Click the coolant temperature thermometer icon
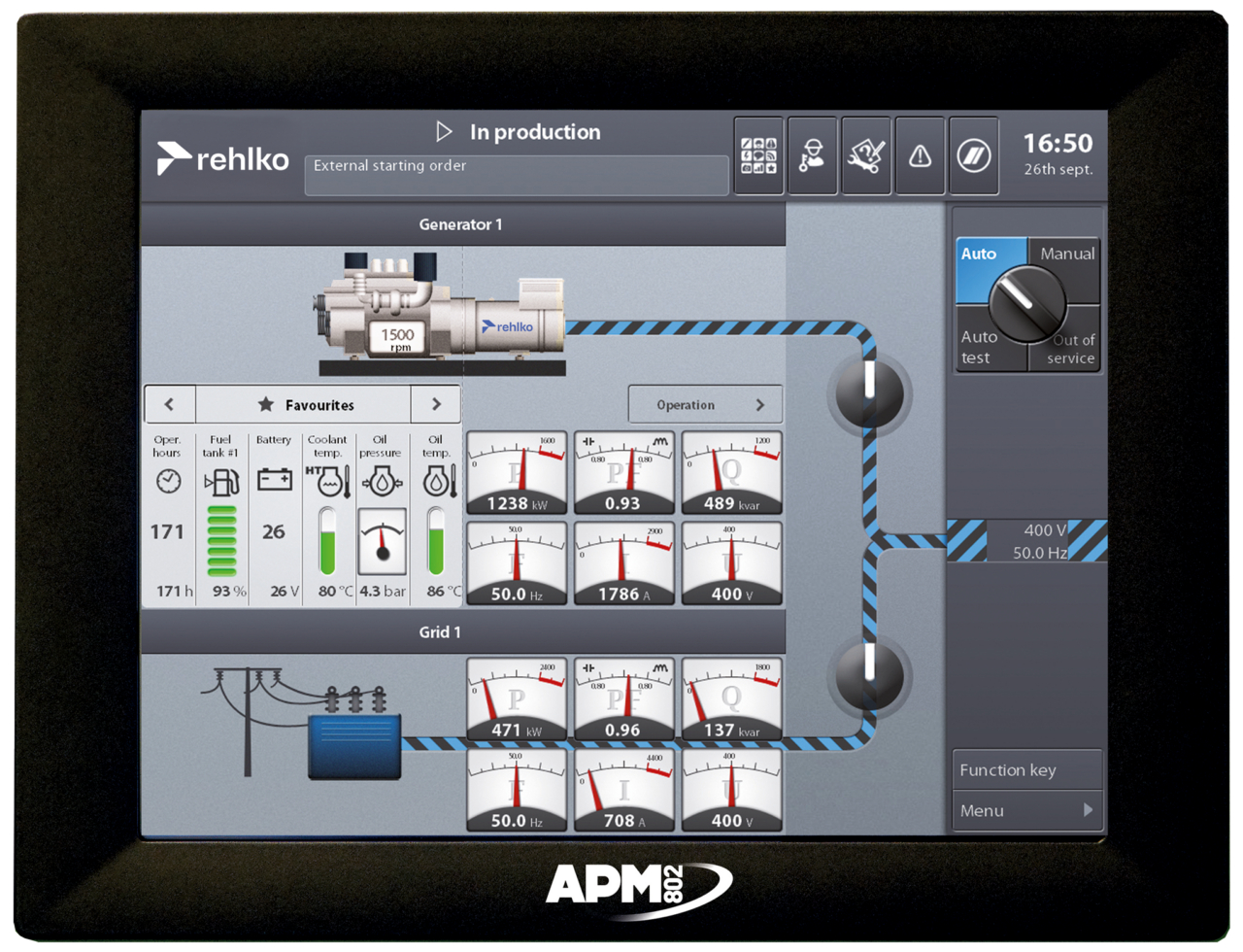1243x952 pixels. 328,483
